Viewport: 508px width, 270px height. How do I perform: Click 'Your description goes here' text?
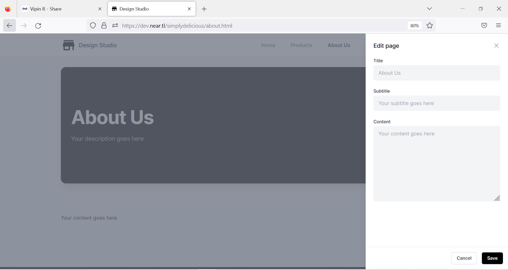107,139
